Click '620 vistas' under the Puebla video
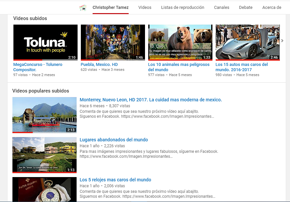This screenshot has height=202, width=290. click(x=89, y=70)
